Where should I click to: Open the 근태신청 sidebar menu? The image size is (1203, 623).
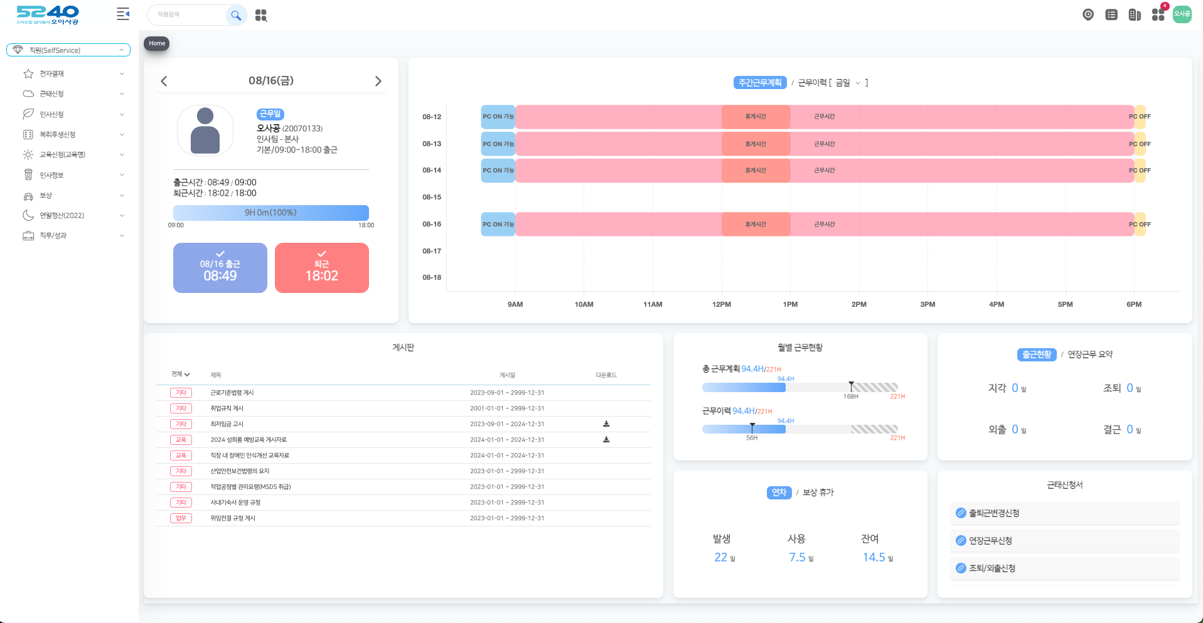(72, 93)
